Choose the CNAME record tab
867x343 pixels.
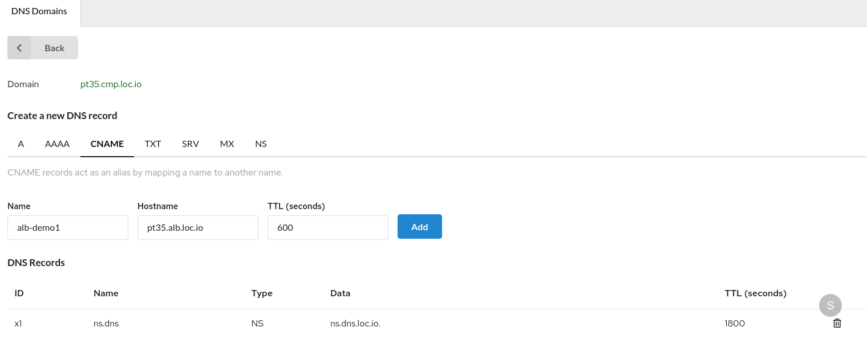tap(107, 144)
